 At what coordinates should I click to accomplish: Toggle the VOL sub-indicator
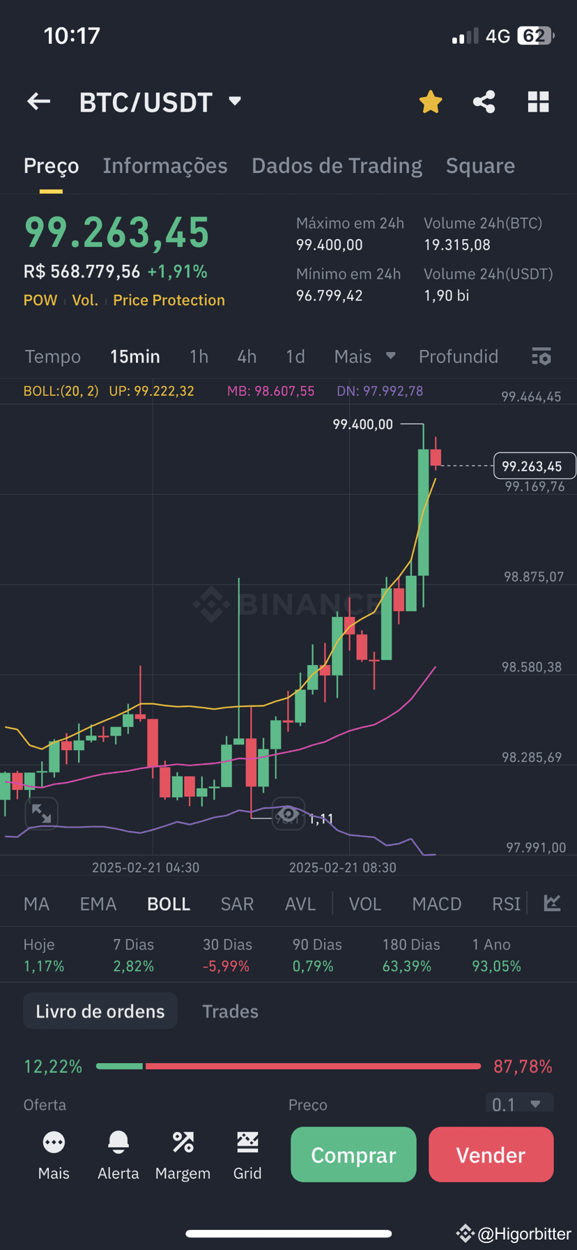pyautogui.click(x=365, y=904)
